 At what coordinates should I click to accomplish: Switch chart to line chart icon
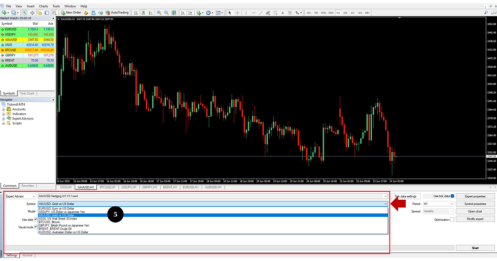coord(151,13)
